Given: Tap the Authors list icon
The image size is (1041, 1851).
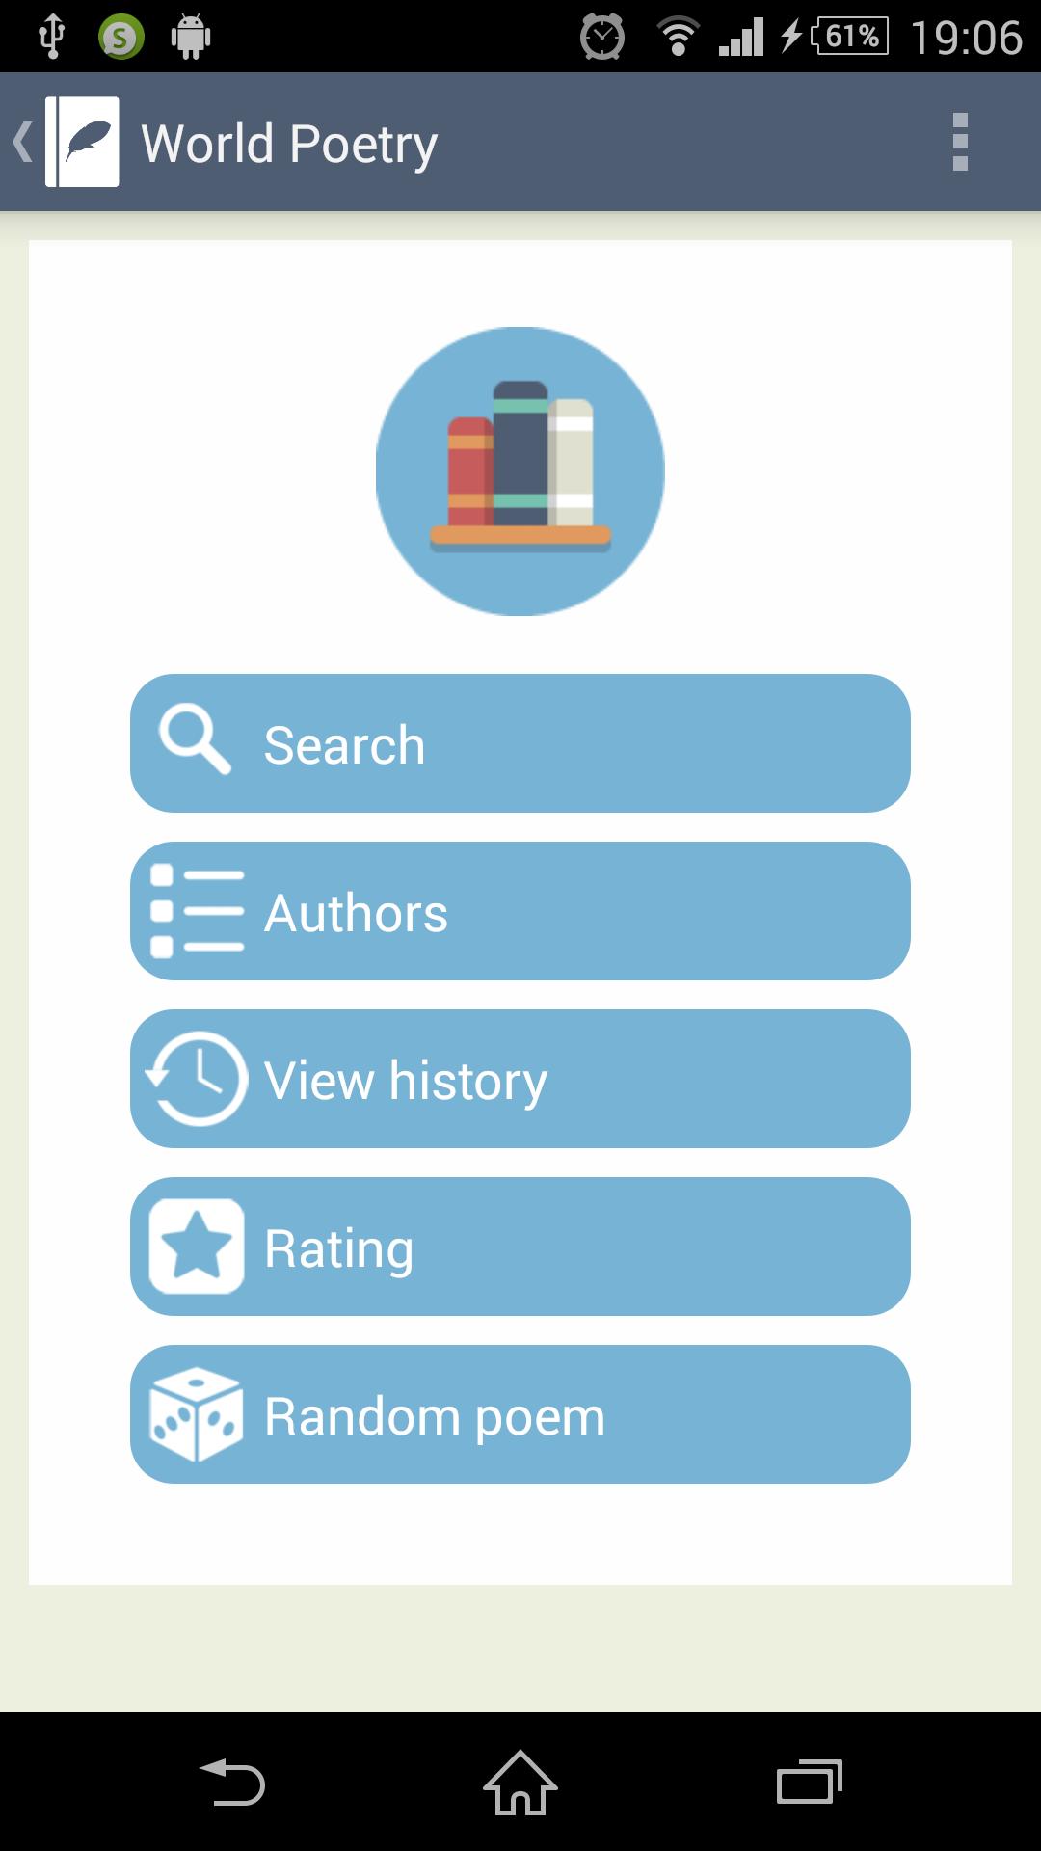Looking at the screenshot, I should 197,911.
